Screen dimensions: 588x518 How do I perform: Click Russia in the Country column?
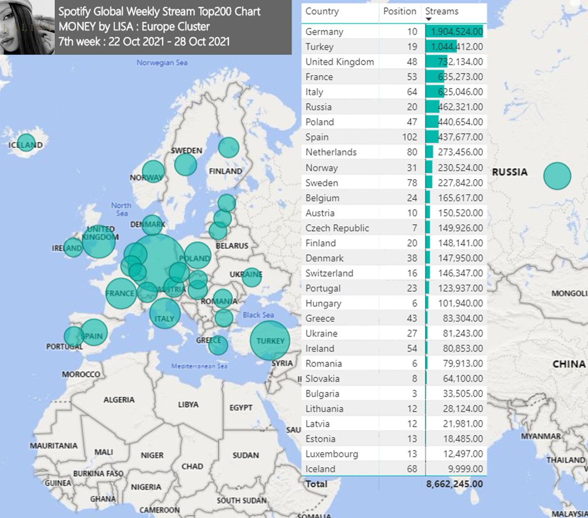(318, 107)
